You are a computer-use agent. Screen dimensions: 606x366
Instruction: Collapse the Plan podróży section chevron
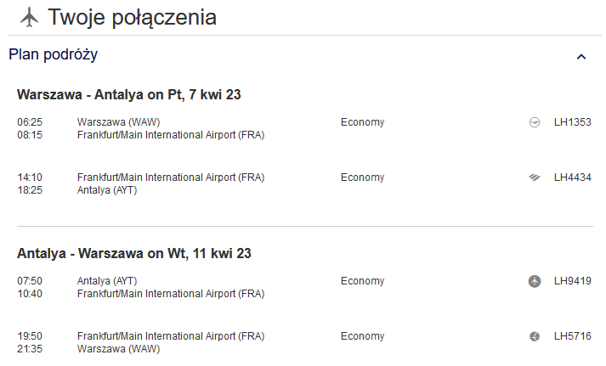581,57
